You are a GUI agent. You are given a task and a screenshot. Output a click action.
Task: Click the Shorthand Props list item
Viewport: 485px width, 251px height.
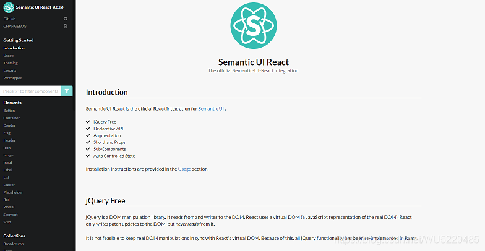coord(109,142)
